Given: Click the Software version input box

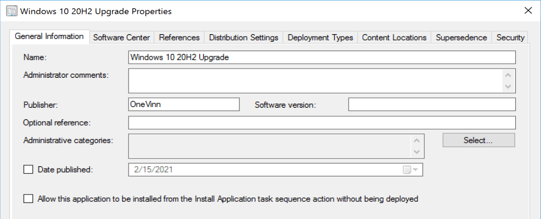Looking at the screenshot, I should click(x=432, y=104).
